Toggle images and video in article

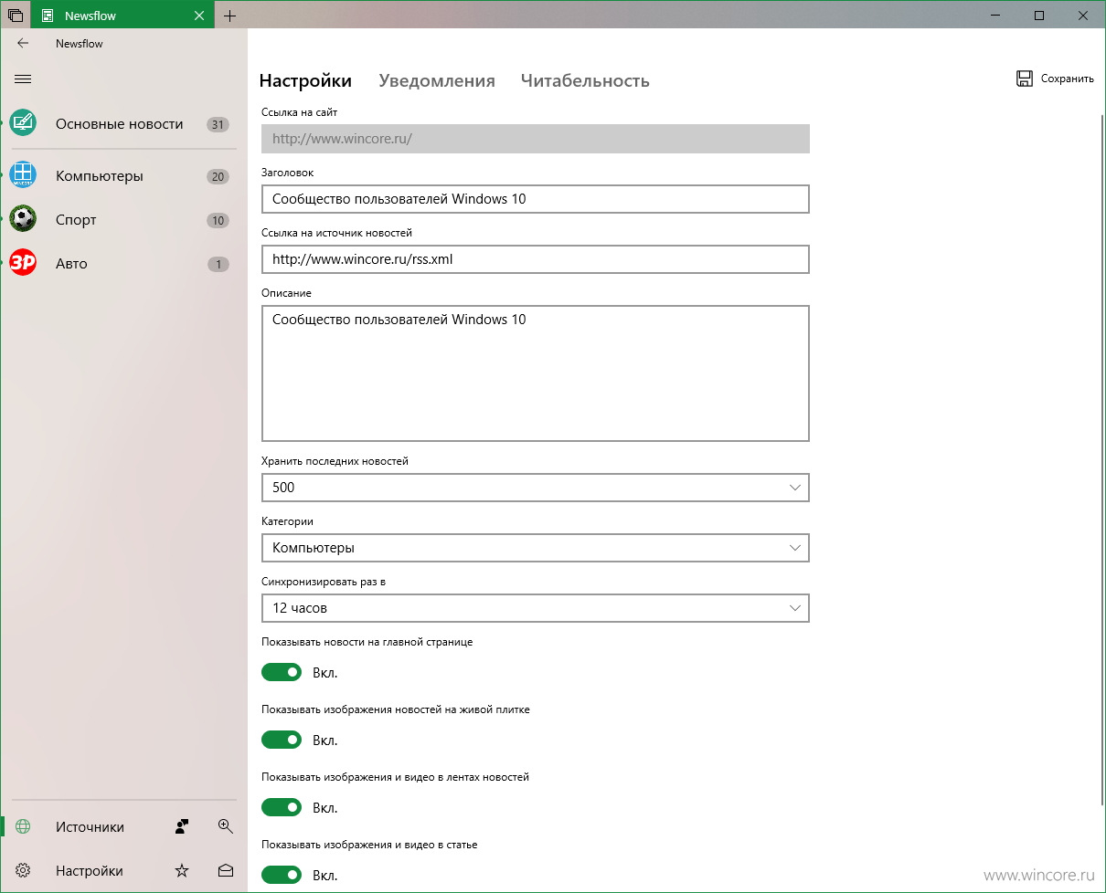click(x=282, y=875)
